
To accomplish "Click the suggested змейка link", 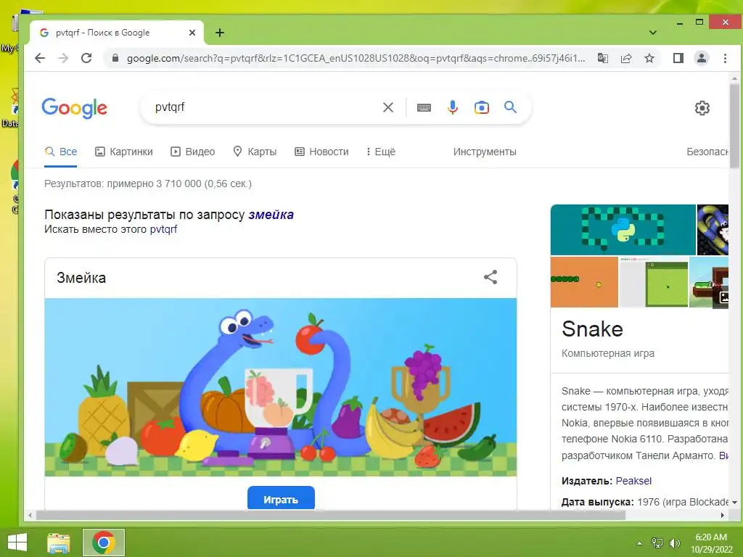I will click(x=271, y=215).
